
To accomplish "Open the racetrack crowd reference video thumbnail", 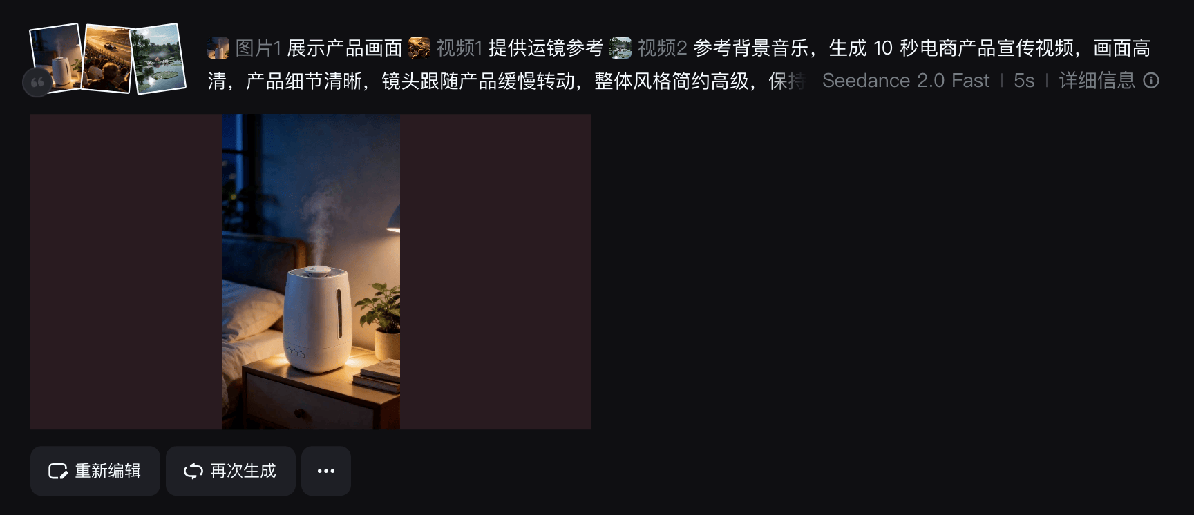I will pos(107,58).
